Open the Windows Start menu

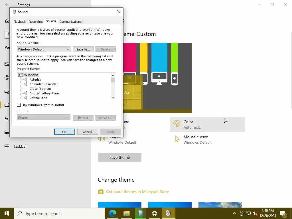[7, 213]
